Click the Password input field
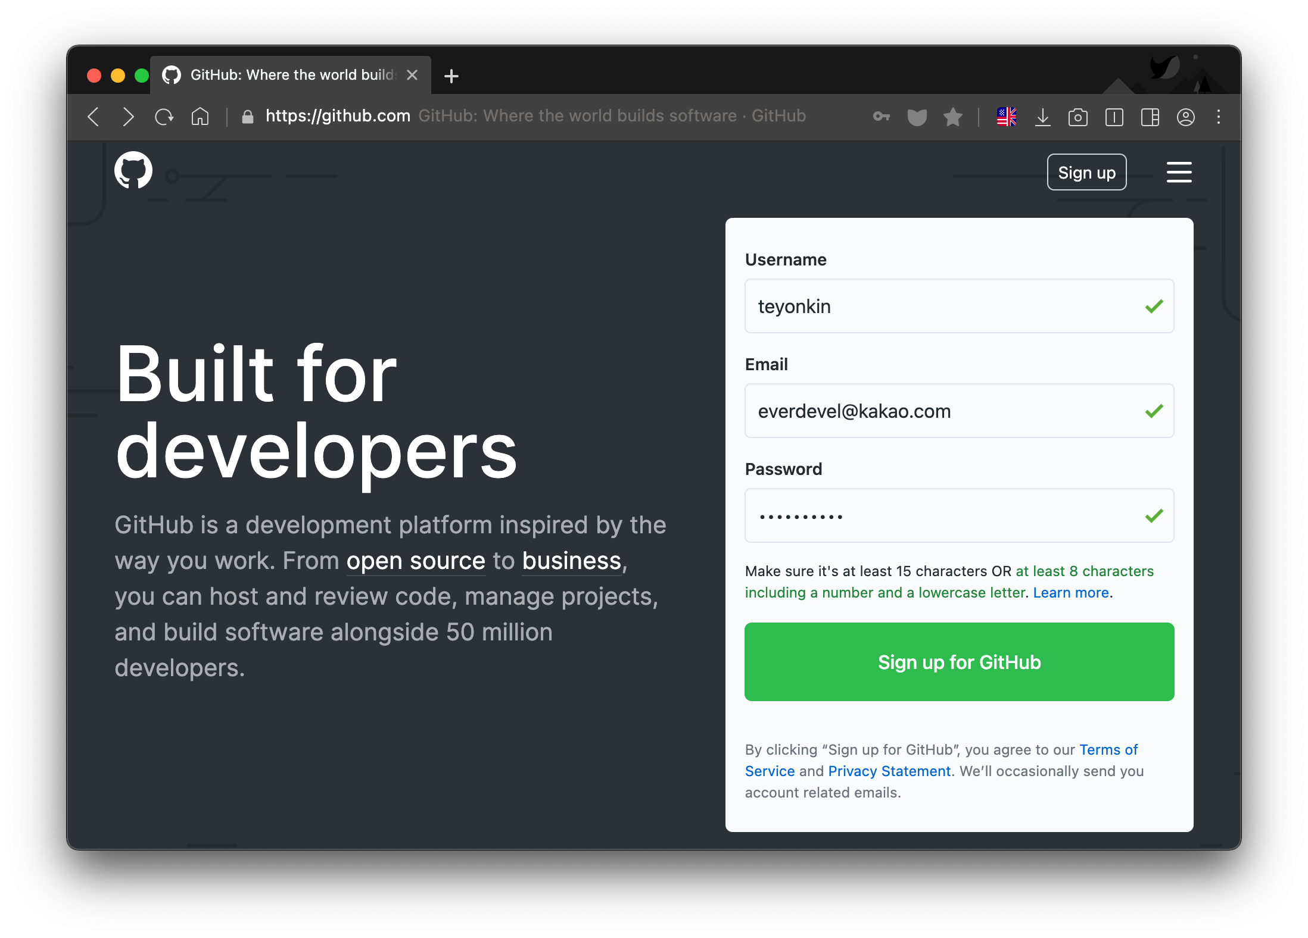 959,515
